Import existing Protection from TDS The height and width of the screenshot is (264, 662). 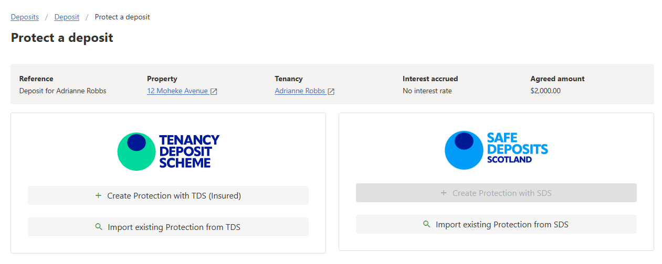[168, 227]
